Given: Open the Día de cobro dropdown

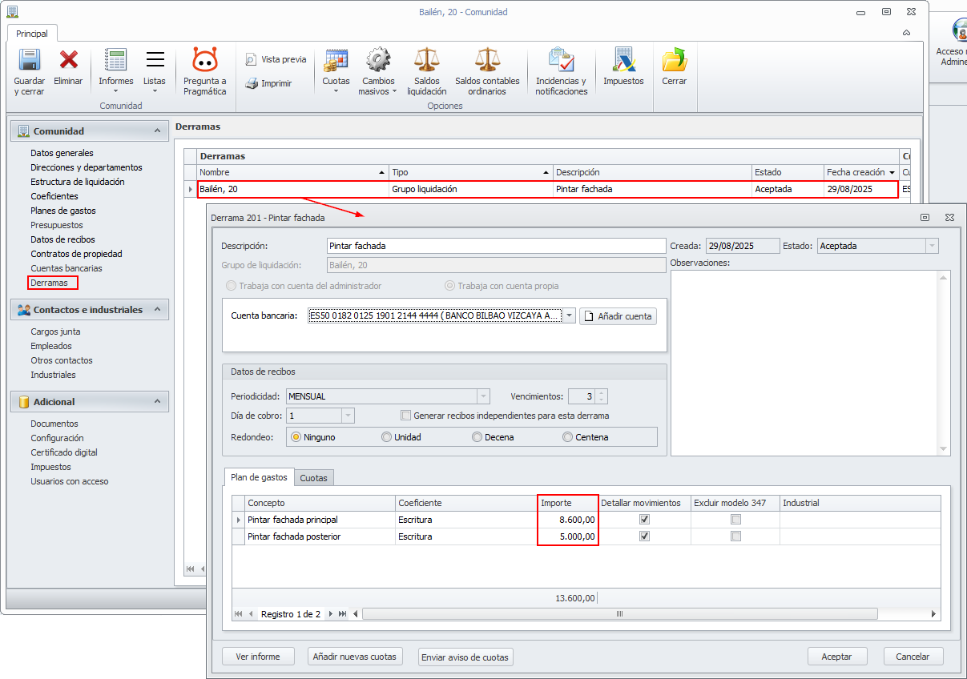Looking at the screenshot, I should click(x=348, y=416).
